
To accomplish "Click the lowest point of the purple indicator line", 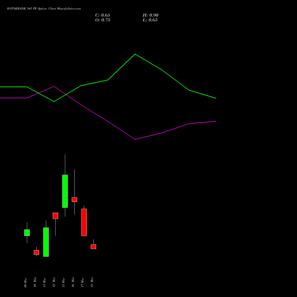I will point(135,139).
